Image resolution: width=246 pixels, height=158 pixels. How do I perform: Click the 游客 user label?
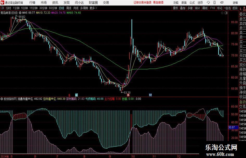tap(235, 3)
